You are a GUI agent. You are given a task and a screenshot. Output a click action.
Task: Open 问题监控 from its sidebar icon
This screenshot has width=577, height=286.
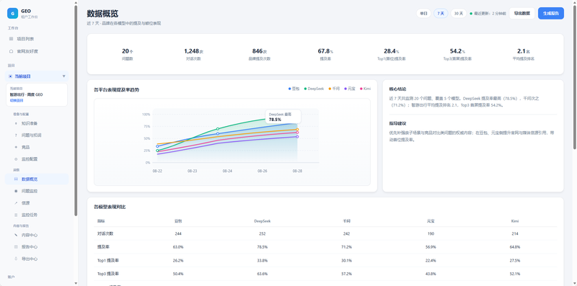[x=15, y=191]
